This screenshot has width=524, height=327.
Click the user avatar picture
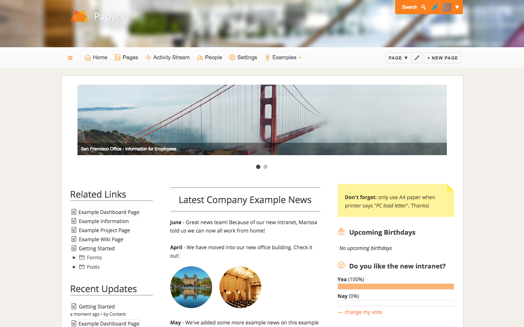coord(446,7)
